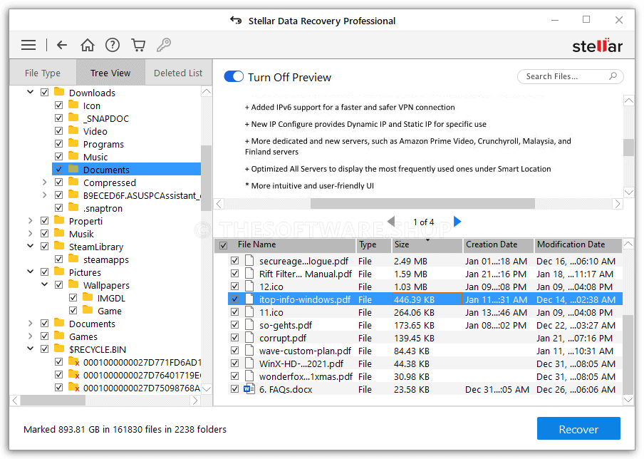Go back with the toolbar arrow

click(62, 45)
